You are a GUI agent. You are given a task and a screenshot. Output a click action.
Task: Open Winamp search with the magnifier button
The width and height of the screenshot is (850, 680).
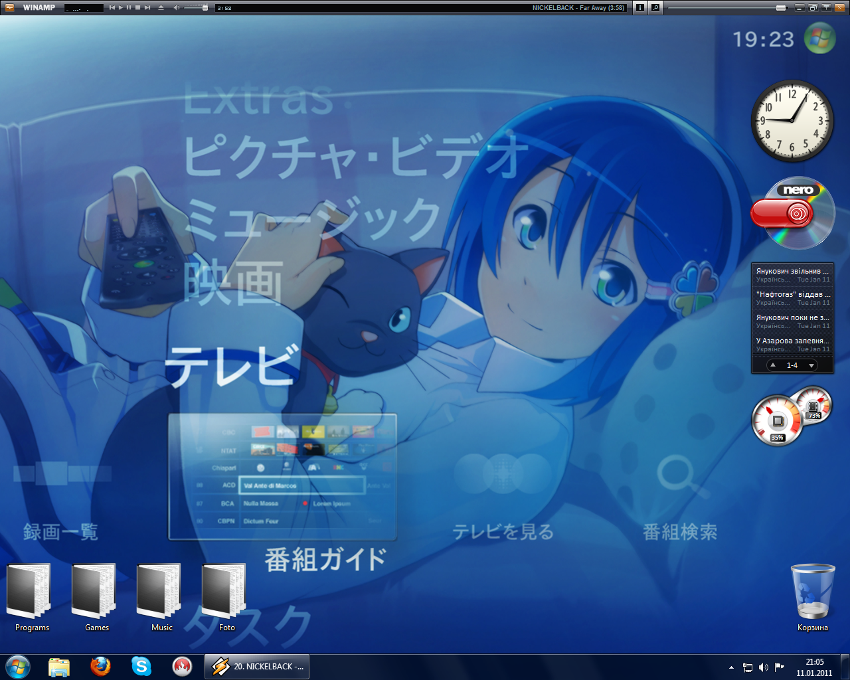tap(655, 8)
